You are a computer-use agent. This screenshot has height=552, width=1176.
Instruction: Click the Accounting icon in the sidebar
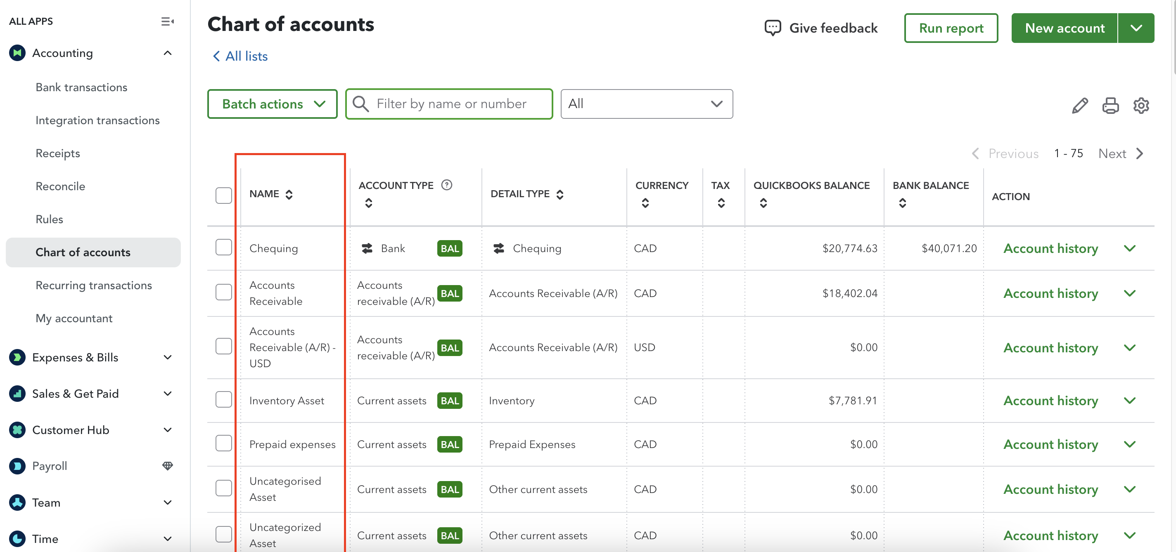[17, 53]
